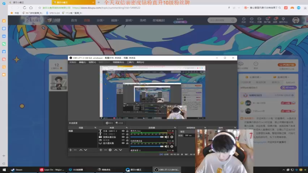This screenshot has height=173, width=308.
Task: Switch to the first inactive browser tab
Action: [30, 2]
